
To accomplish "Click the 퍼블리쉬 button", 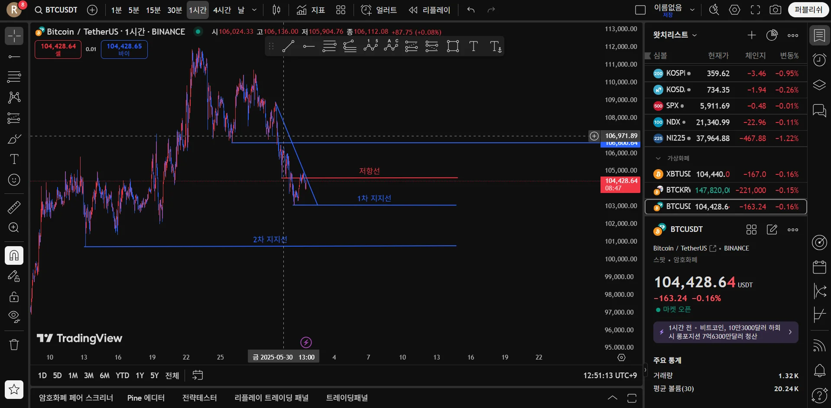I will pos(808,10).
